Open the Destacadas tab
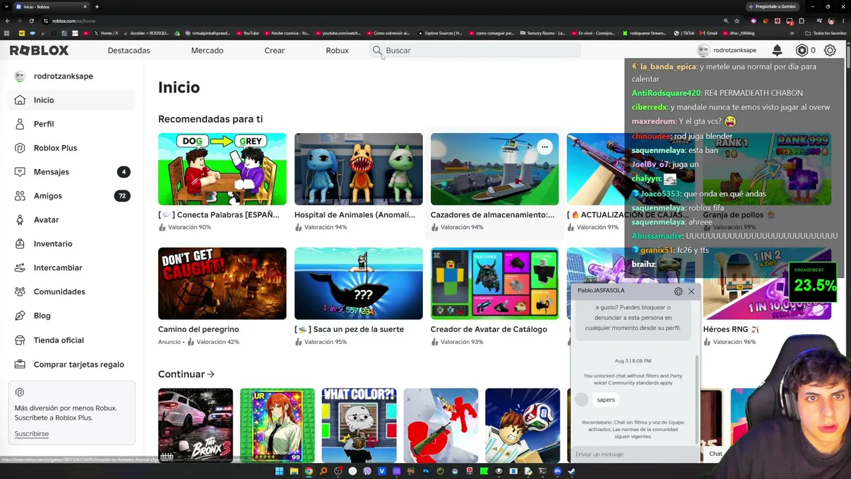The image size is (851, 479). [129, 51]
